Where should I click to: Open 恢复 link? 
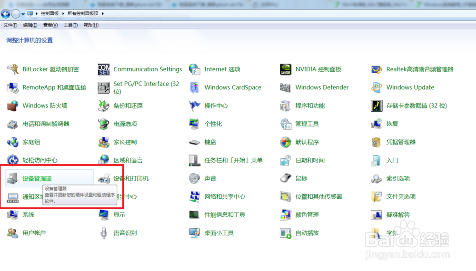(x=392, y=124)
